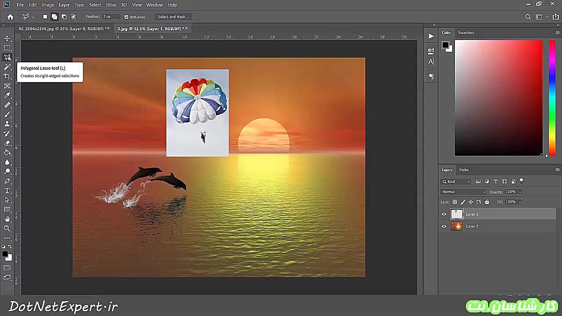Click the Select and Mask button
The width and height of the screenshot is (562, 316).
173,17
